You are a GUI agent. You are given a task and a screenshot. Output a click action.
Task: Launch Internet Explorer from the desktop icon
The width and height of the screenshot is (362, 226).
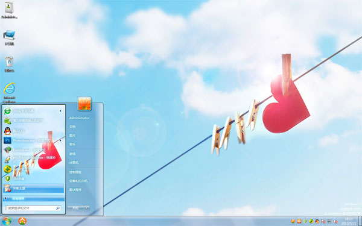(x=10, y=92)
